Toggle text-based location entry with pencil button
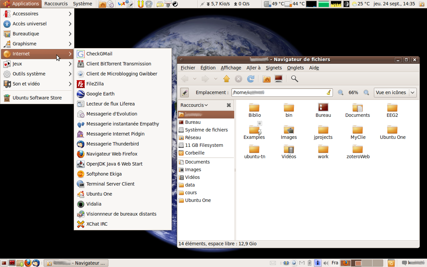This screenshot has width=427, height=267. 184,92
